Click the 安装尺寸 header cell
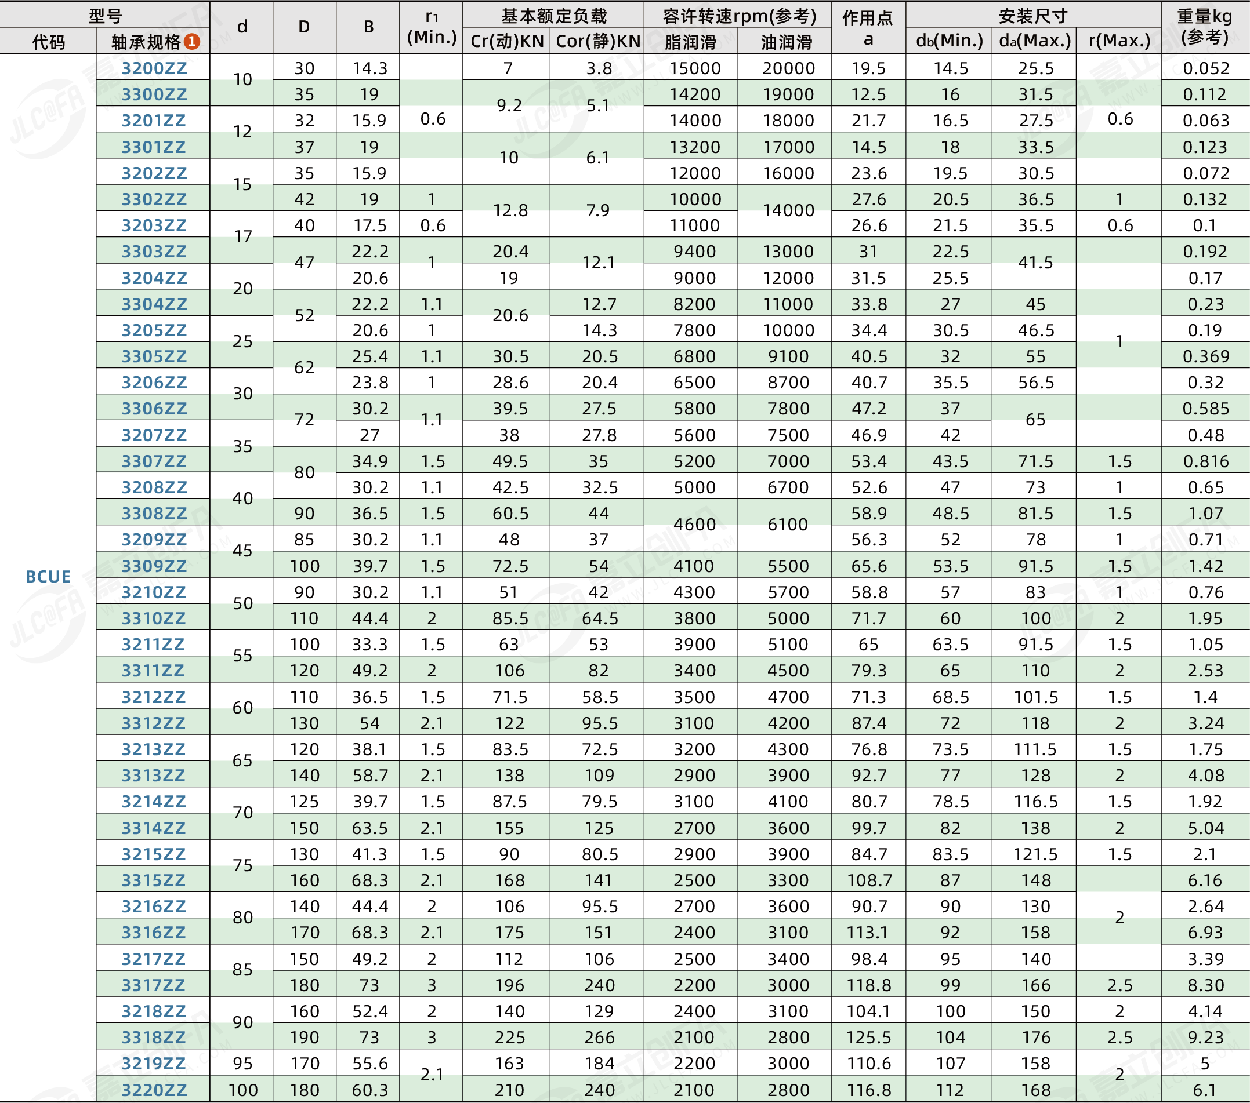The width and height of the screenshot is (1250, 1103). coord(1032,15)
